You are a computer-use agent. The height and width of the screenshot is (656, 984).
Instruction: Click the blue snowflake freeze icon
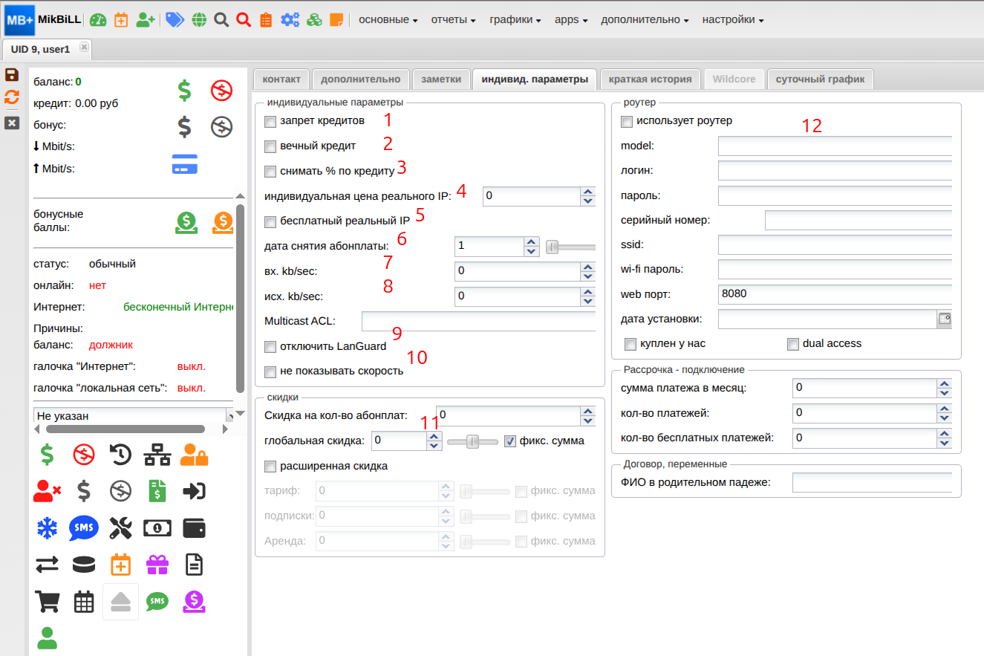click(48, 527)
